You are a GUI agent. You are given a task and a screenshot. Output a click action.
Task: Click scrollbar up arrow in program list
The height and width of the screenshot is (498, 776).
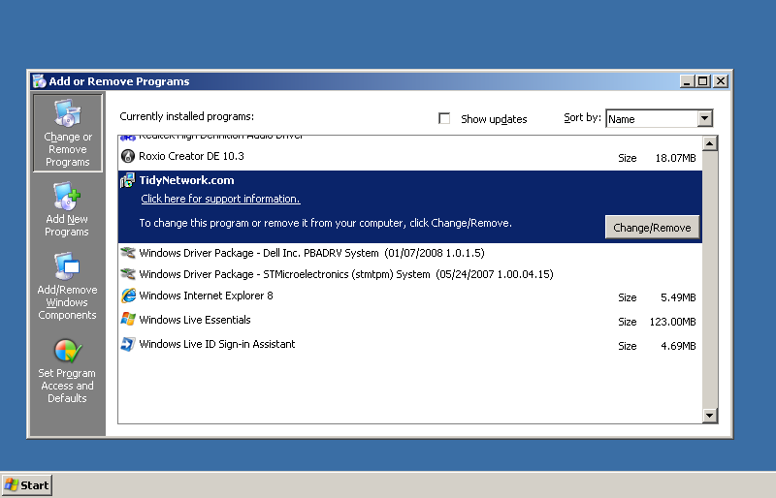coord(710,143)
